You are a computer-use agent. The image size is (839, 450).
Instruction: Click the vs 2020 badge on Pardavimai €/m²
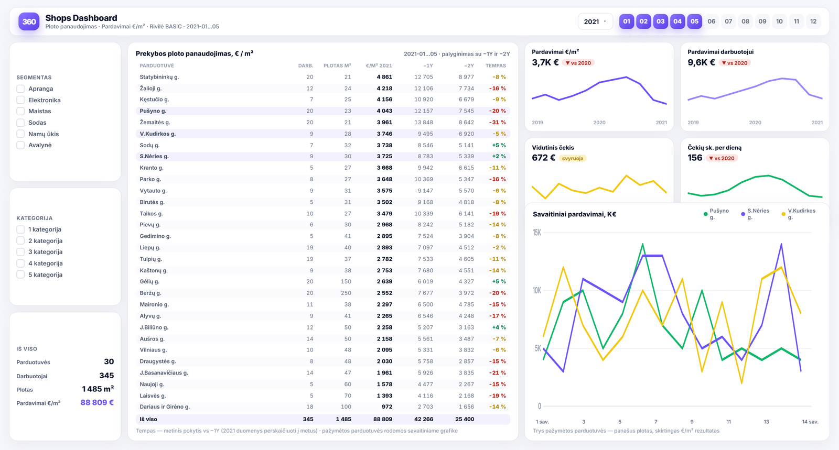[x=578, y=63]
